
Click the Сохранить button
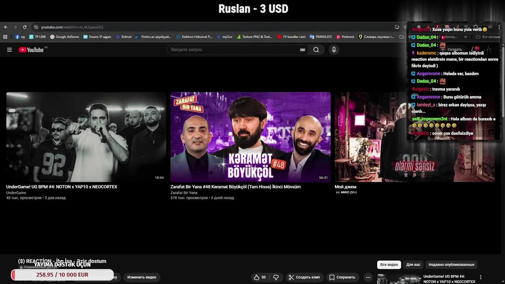pos(342,277)
